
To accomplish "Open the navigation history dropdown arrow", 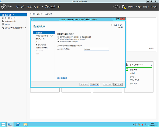I will 11,7.
